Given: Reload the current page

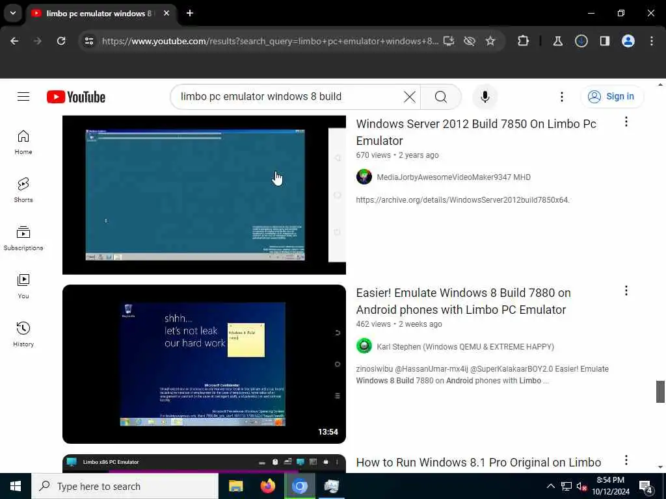Looking at the screenshot, I should 61,41.
